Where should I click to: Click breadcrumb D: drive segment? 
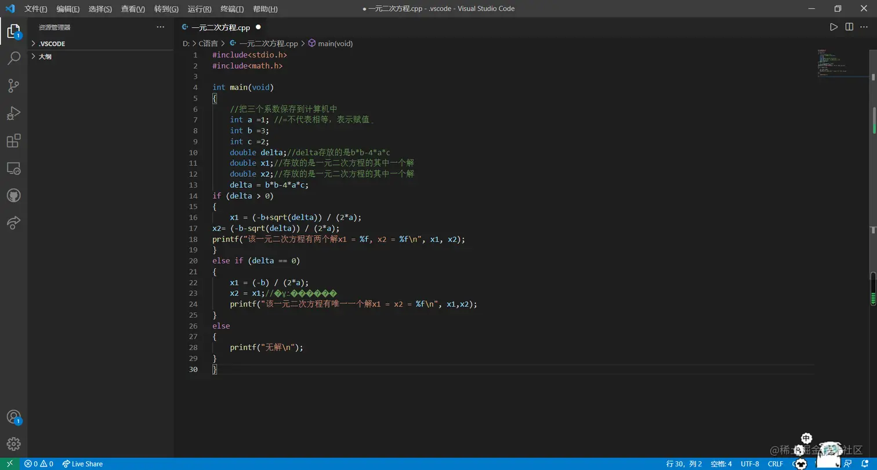[186, 43]
